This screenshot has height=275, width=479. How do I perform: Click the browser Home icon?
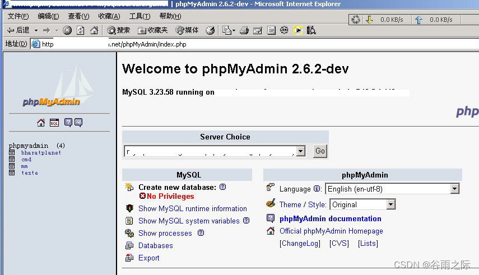94,30
